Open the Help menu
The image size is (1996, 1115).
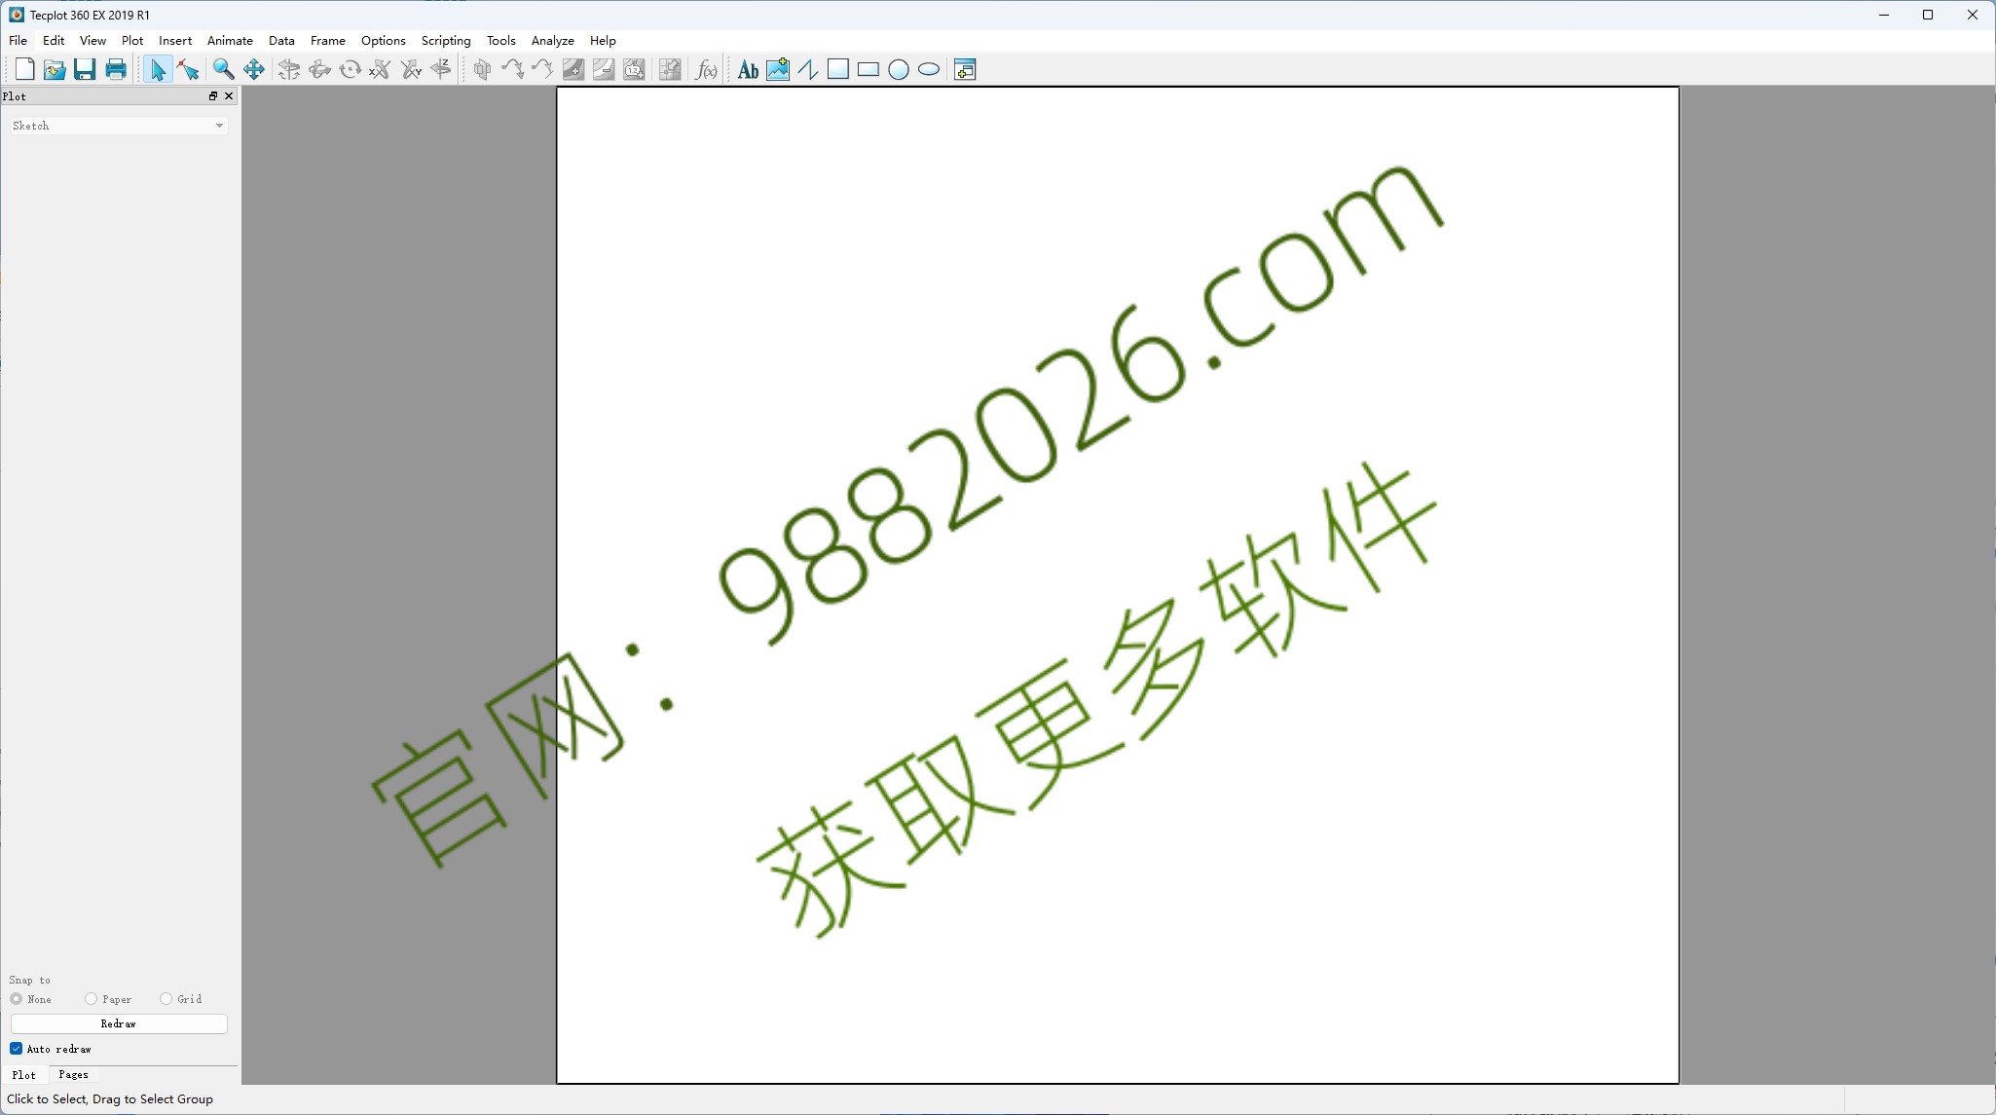pyautogui.click(x=603, y=40)
